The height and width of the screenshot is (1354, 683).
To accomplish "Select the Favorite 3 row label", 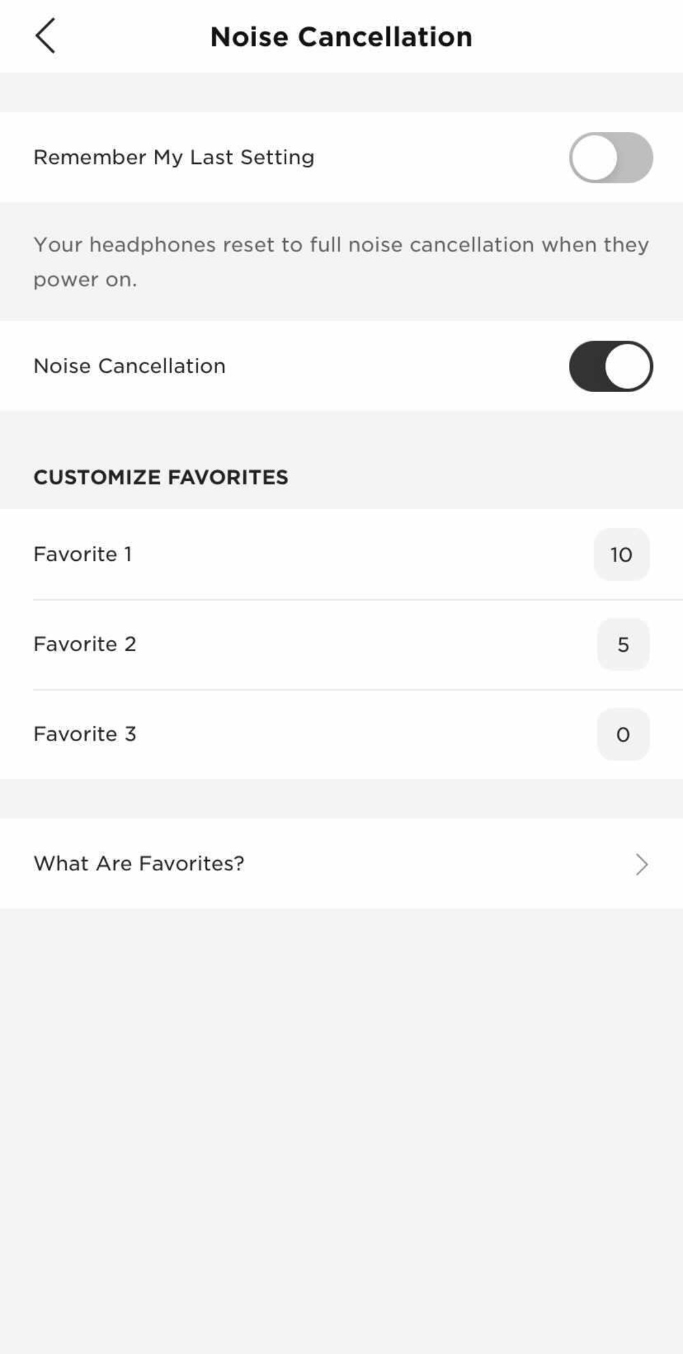I will 85,734.
